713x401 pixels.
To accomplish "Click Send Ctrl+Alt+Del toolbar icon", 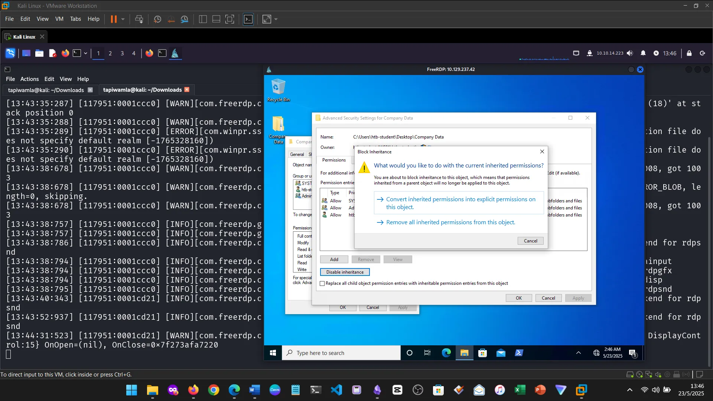I will 139,19.
